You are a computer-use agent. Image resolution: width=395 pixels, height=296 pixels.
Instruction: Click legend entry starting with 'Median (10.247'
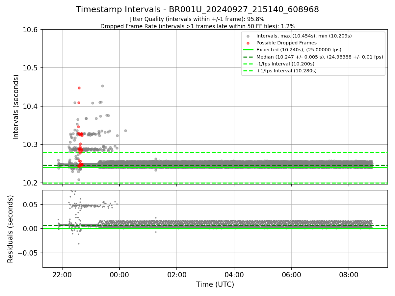tap(320, 57)
